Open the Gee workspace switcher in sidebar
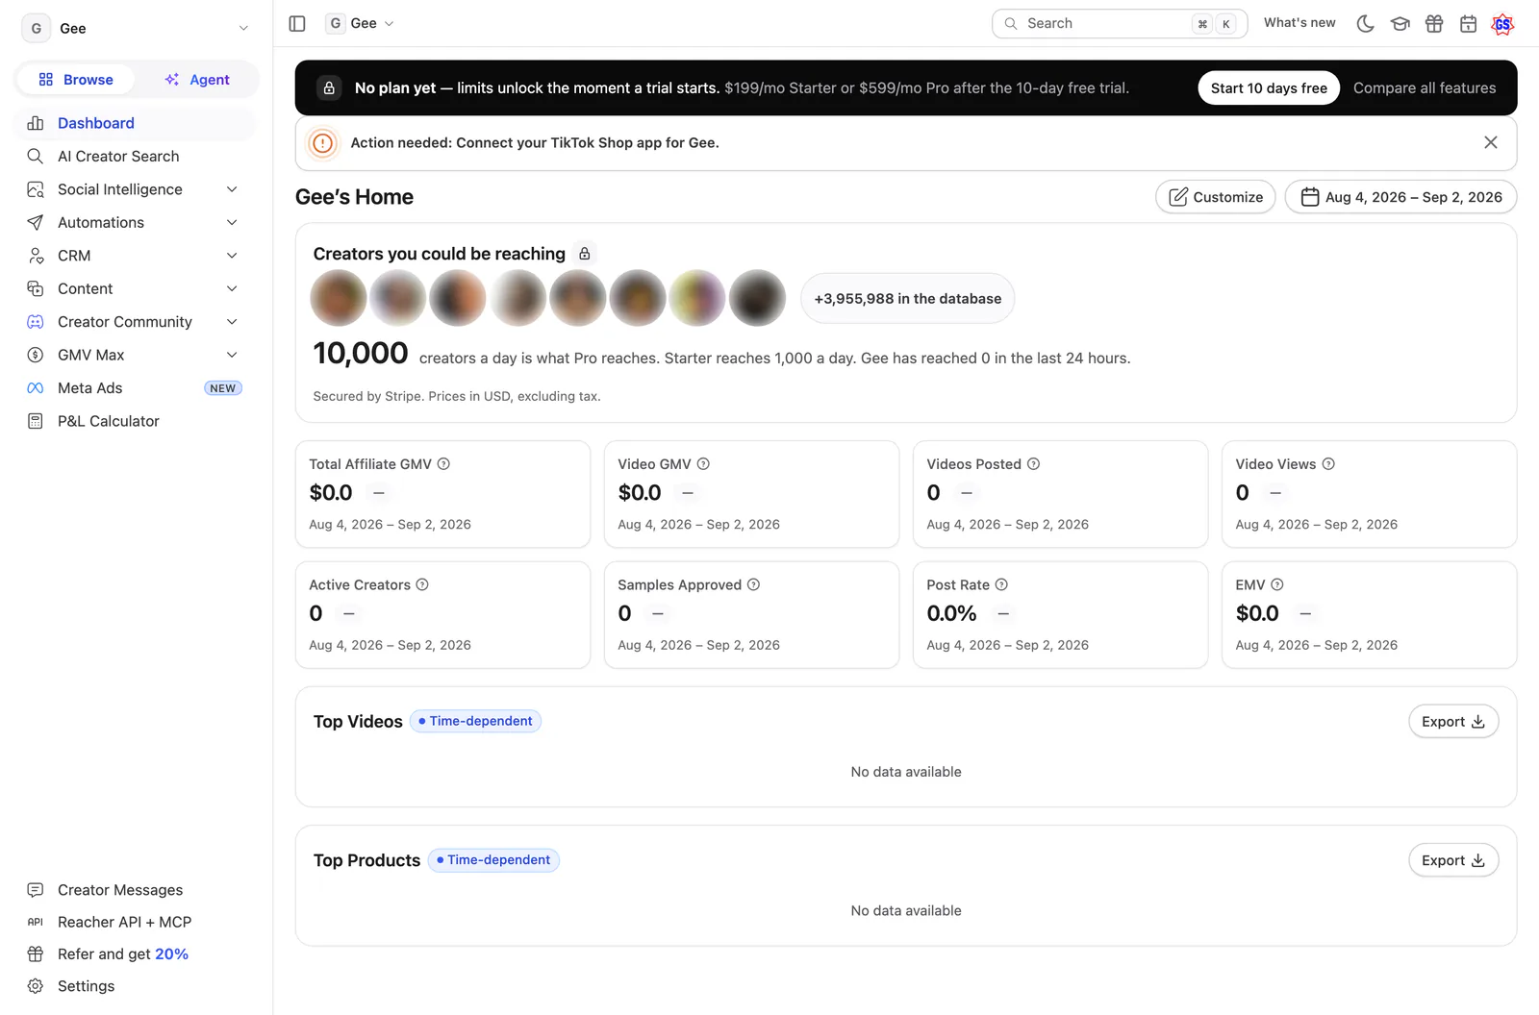 coord(136,29)
